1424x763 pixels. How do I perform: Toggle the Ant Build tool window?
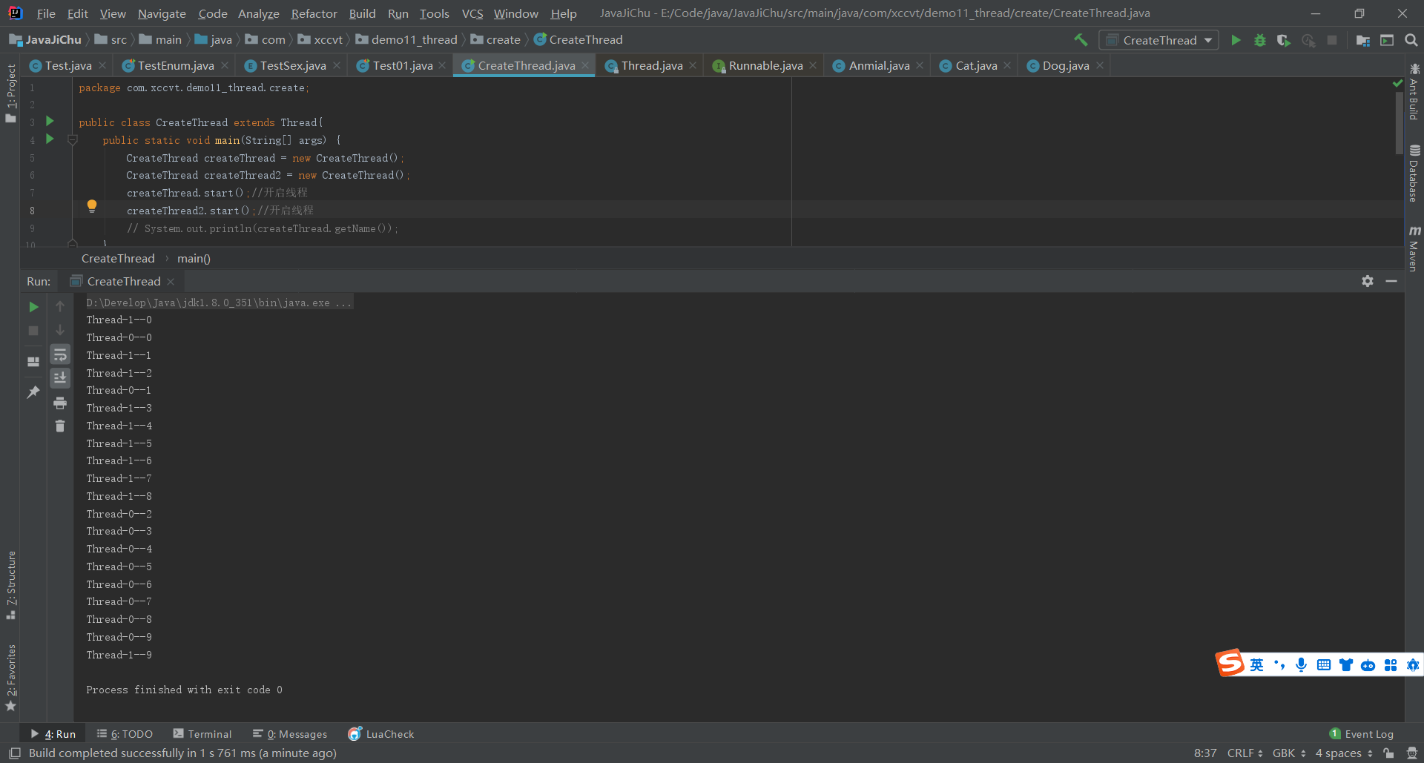1414,91
